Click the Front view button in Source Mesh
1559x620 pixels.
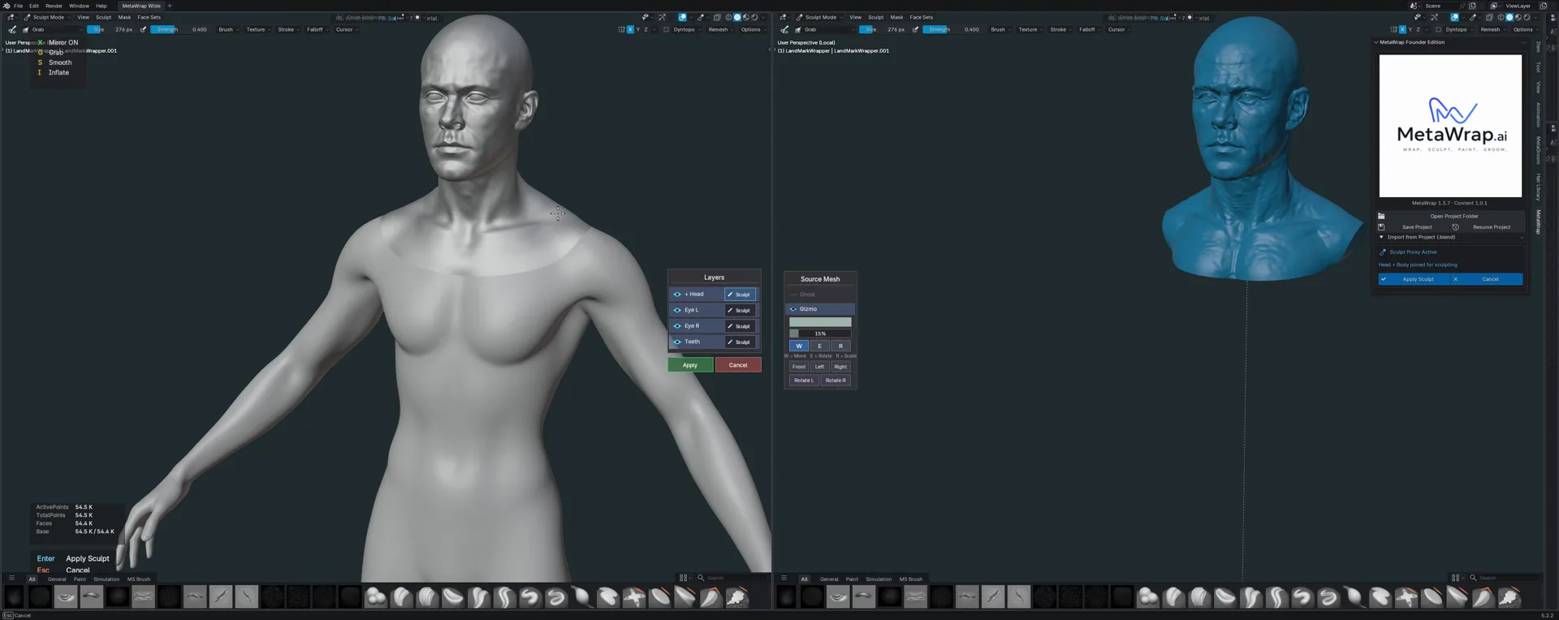click(799, 367)
